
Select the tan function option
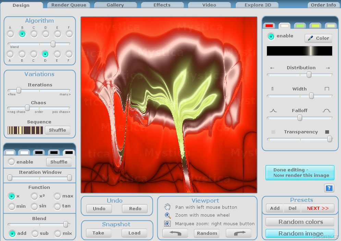[57, 206]
